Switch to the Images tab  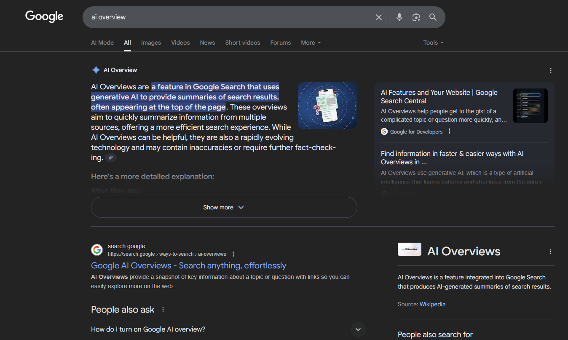click(151, 43)
